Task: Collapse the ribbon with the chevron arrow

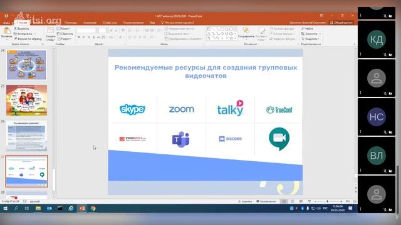Action: 354,44
